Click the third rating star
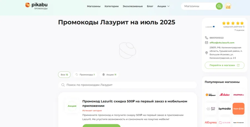 pyautogui.click(x=233, y=23)
